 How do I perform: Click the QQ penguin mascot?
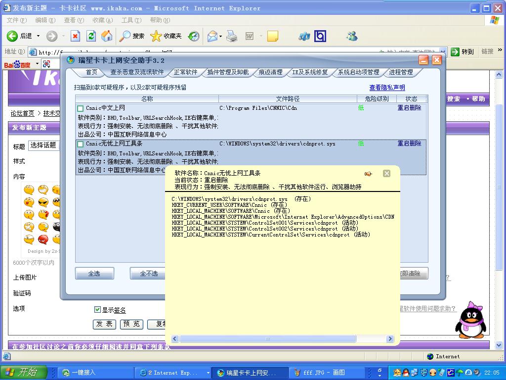click(471, 320)
